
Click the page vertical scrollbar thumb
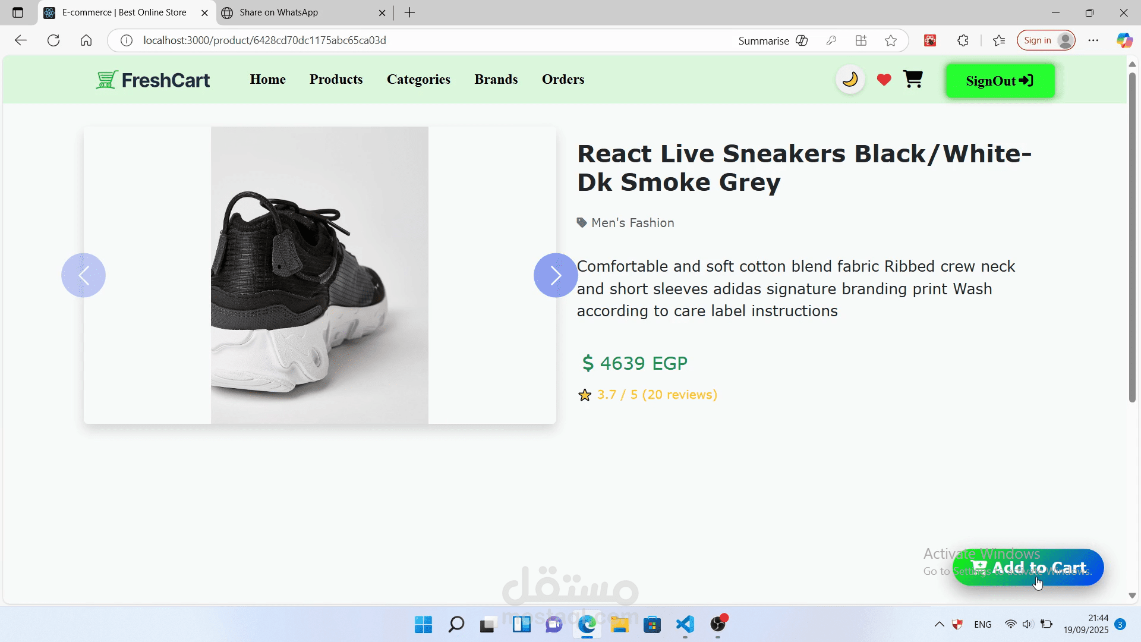point(1132,237)
